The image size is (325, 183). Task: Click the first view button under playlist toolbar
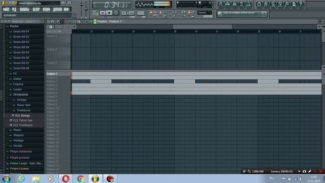pyautogui.click(x=50, y=27)
